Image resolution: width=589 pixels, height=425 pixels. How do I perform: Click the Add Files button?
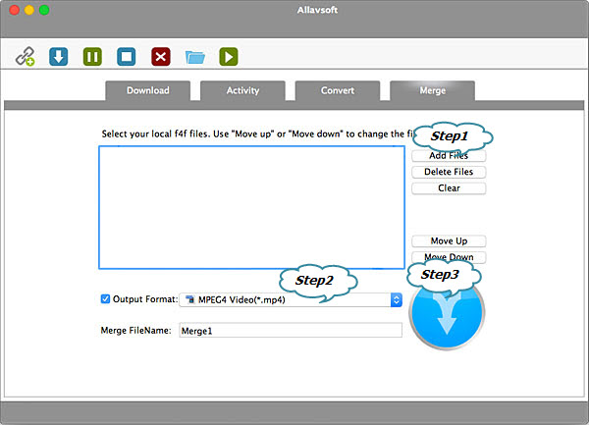449,155
